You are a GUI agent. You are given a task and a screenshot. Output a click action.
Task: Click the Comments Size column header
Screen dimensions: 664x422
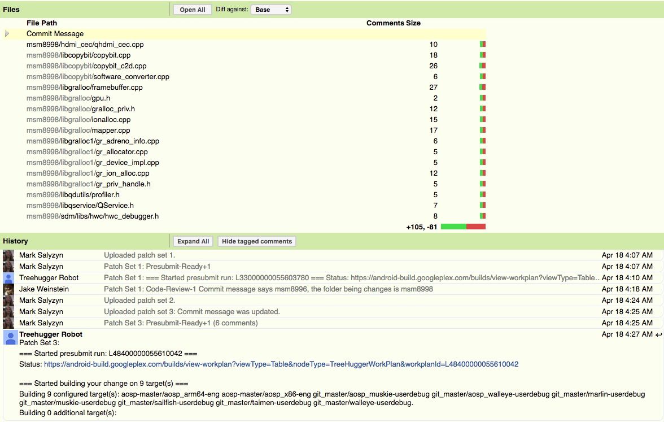point(394,23)
